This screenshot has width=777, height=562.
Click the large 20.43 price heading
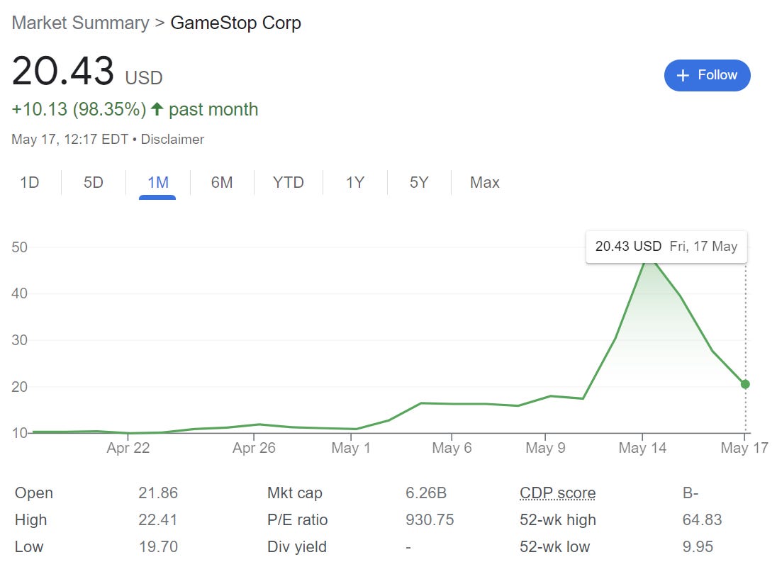(x=62, y=72)
